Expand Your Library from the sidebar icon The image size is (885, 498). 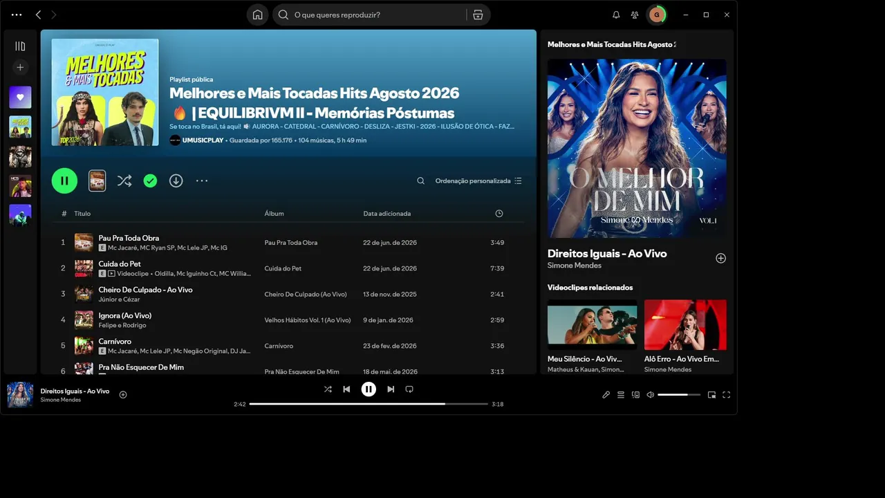tap(20, 46)
